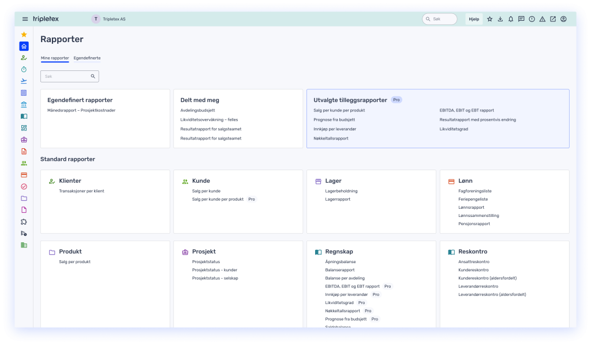The height and width of the screenshot is (345, 591).
Task: Click the star bookmark icon in header
Action: 490,19
